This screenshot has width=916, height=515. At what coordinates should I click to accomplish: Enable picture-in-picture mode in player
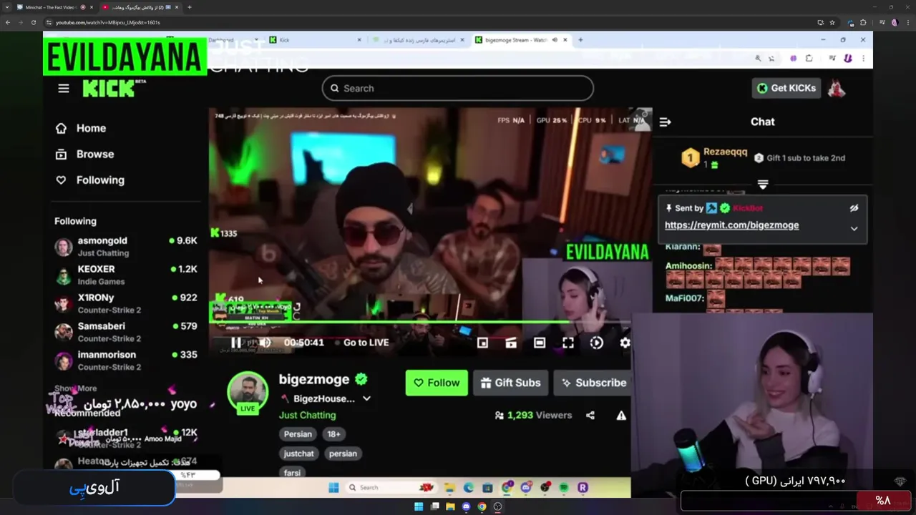click(482, 343)
